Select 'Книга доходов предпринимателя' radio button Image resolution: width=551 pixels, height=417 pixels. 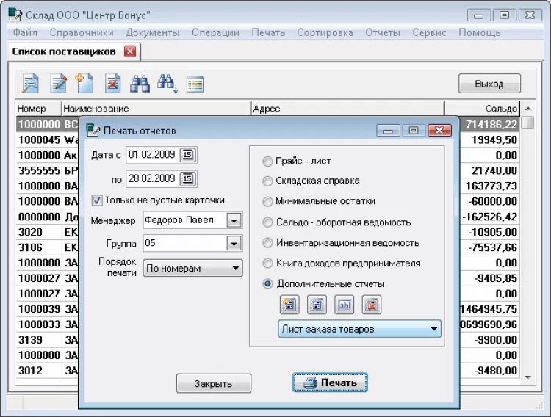(x=267, y=263)
